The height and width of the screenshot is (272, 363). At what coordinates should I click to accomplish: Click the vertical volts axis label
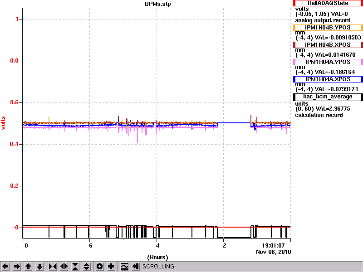(3, 123)
